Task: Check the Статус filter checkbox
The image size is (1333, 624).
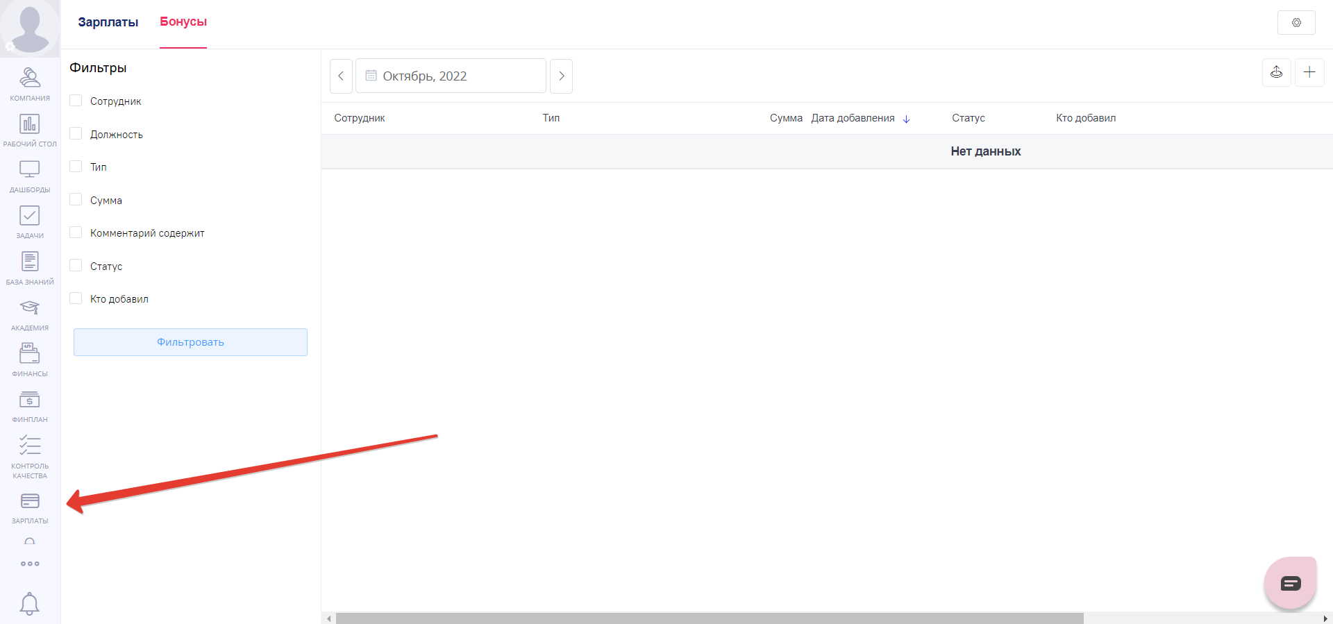Action: pos(76,266)
